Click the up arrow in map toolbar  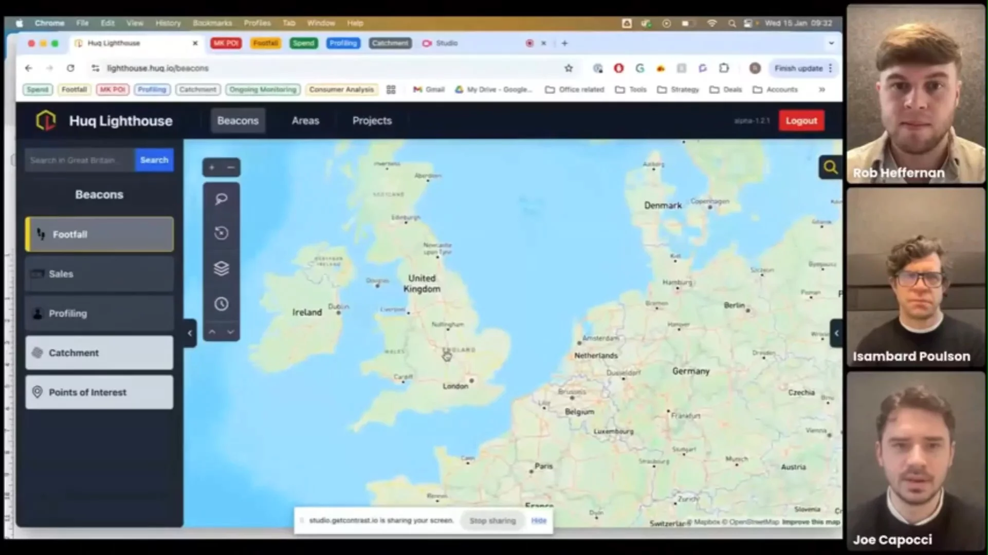212,332
